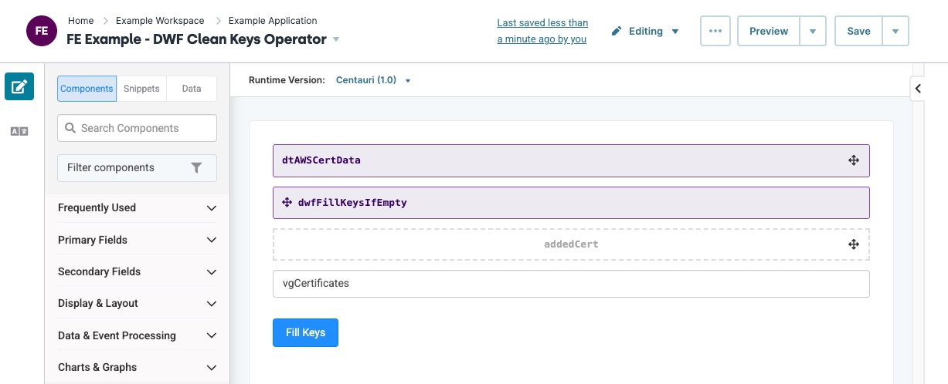948x384 pixels.
Task: Click the vgCertificates field
Action: click(571, 283)
